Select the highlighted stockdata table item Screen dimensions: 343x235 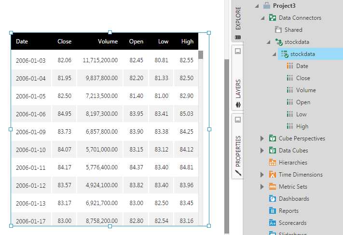(302, 54)
